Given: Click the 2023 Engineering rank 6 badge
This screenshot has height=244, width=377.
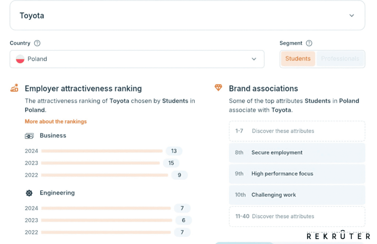Looking at the screenshot, I should pyautogui.click(x=183, y=220).
